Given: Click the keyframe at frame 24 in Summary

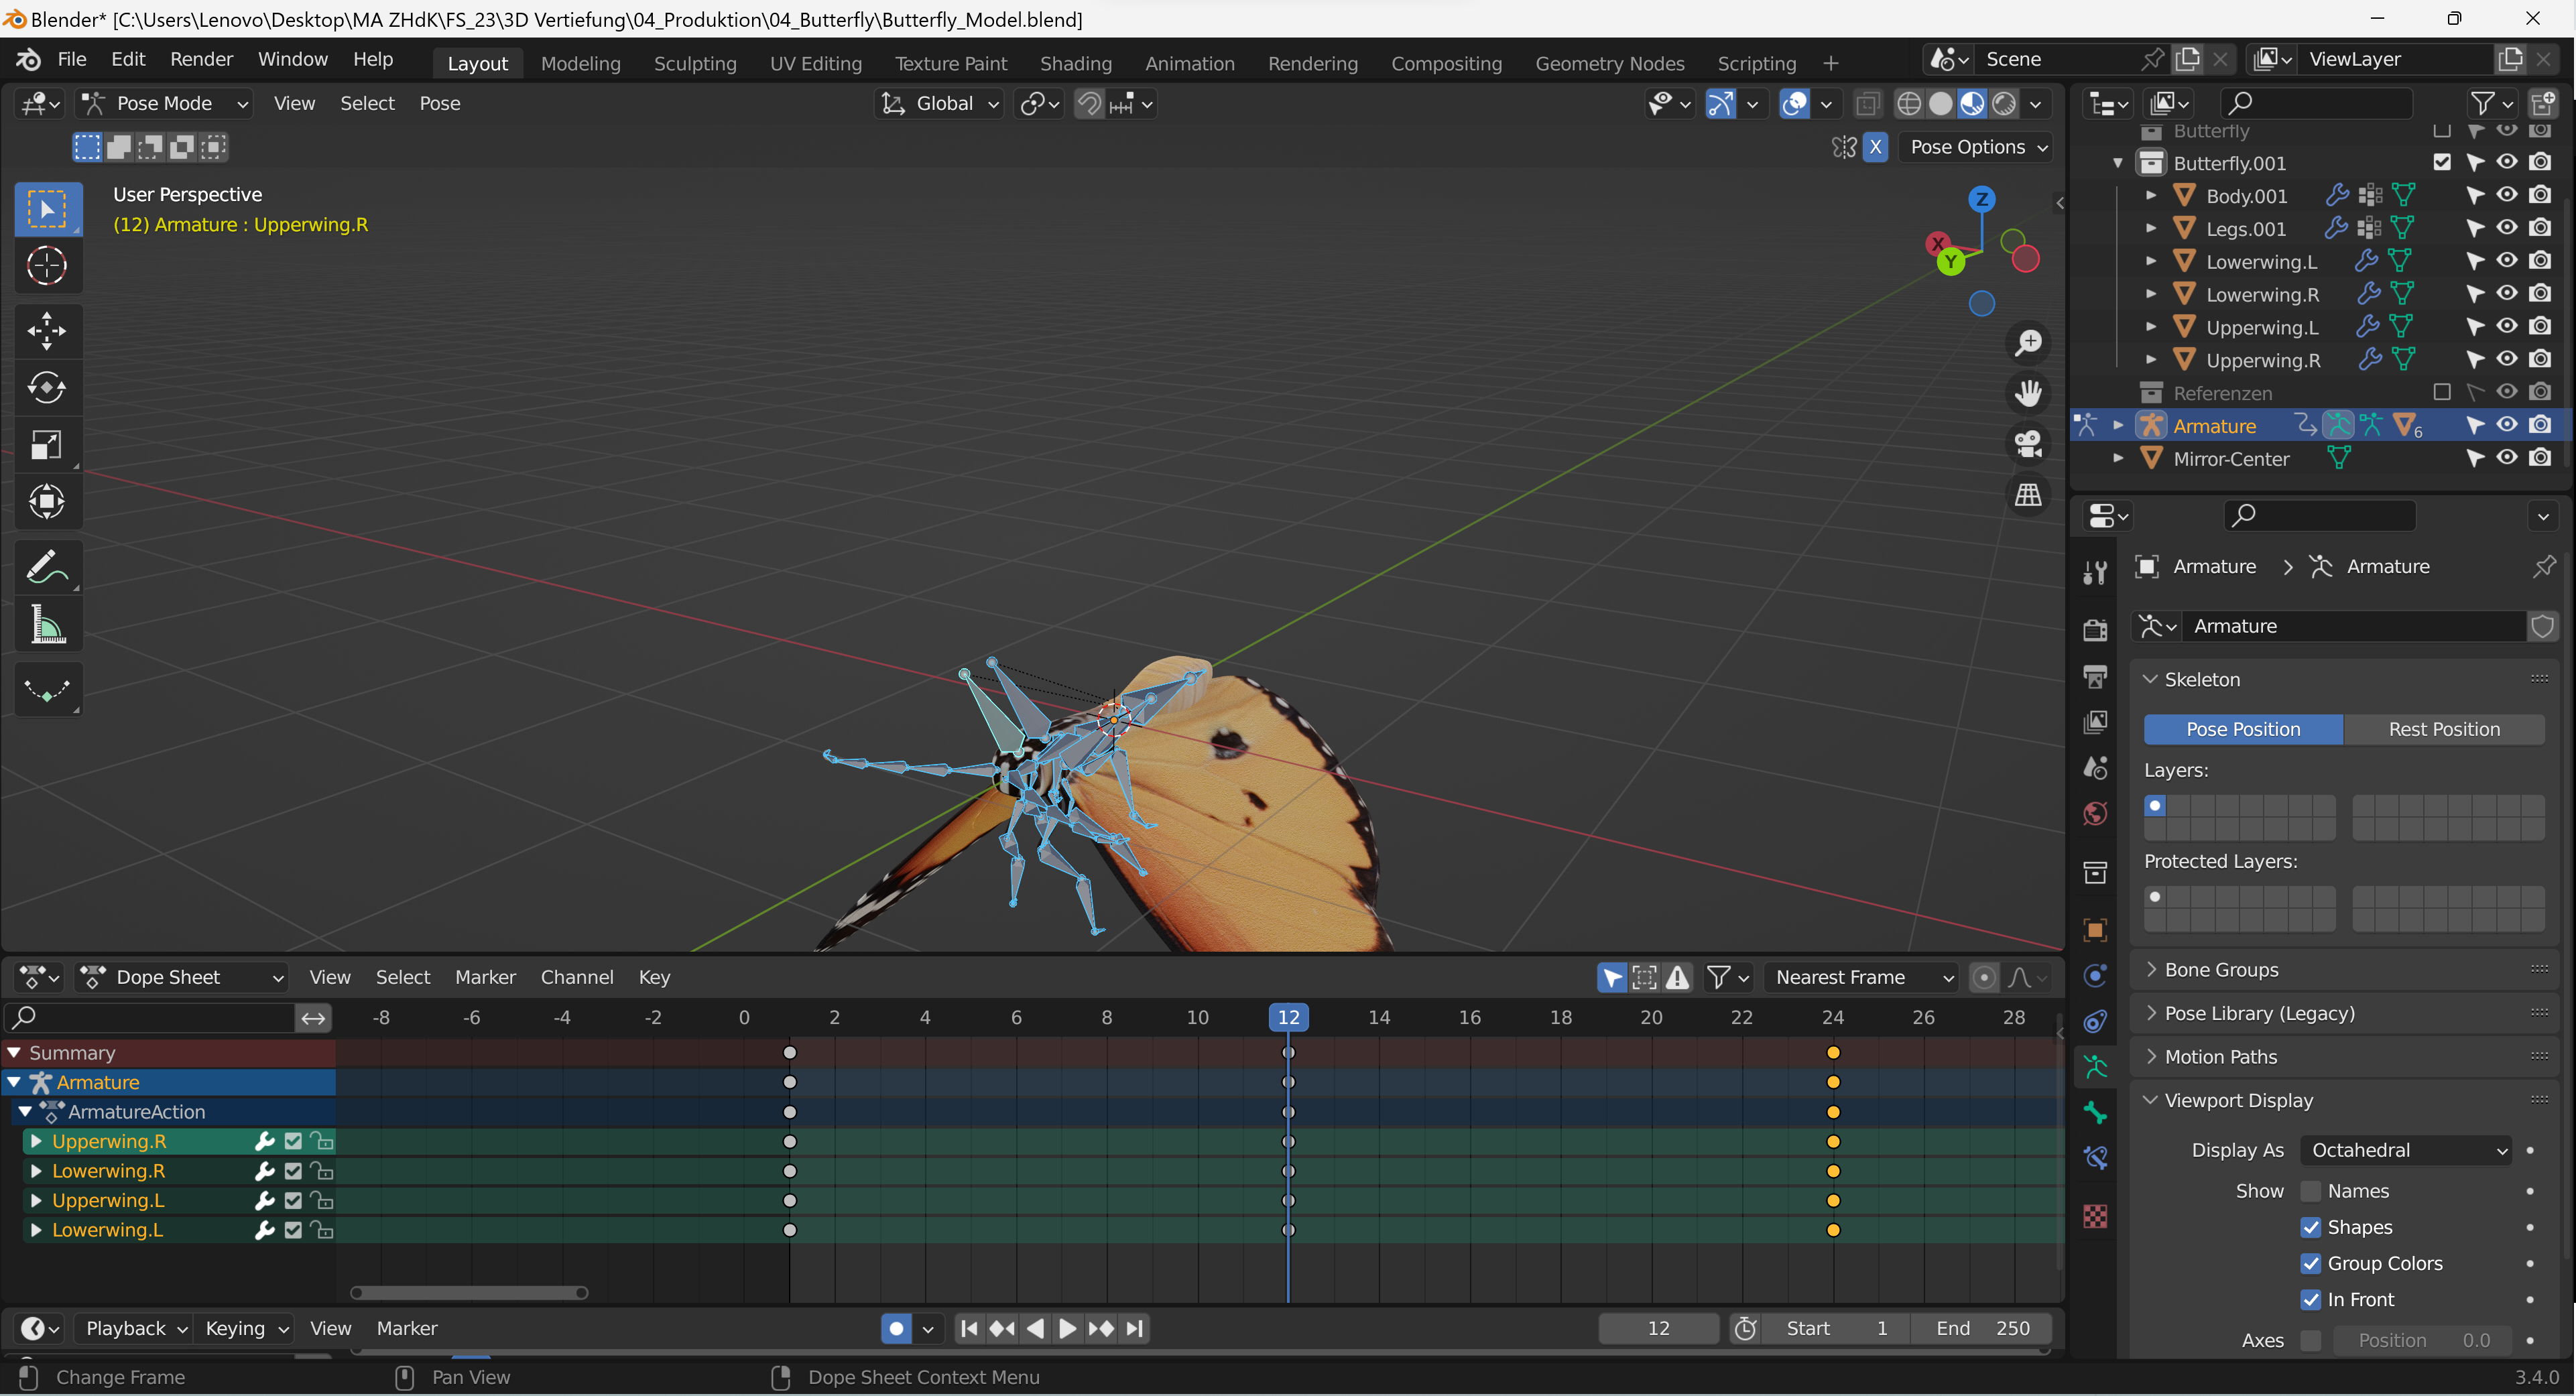Looking at the screenshot, I should (x=1833, y=1053).
